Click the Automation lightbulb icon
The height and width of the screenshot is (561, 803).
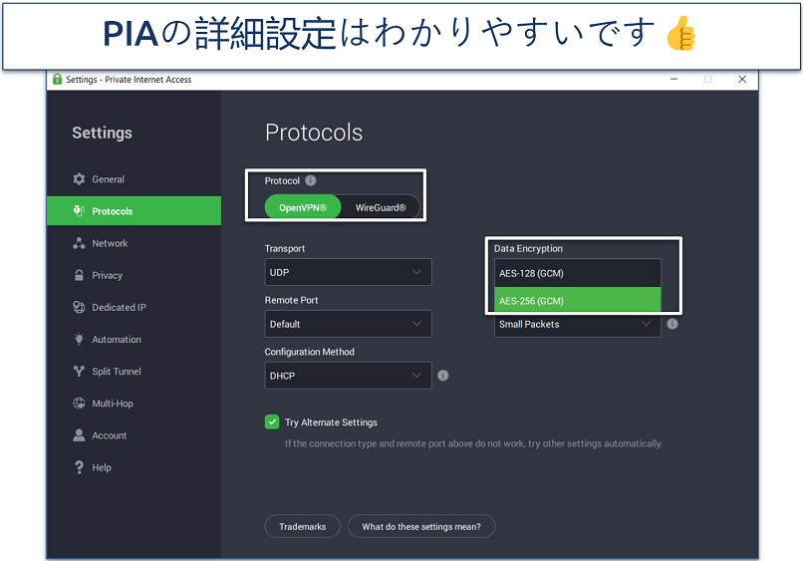80,339
